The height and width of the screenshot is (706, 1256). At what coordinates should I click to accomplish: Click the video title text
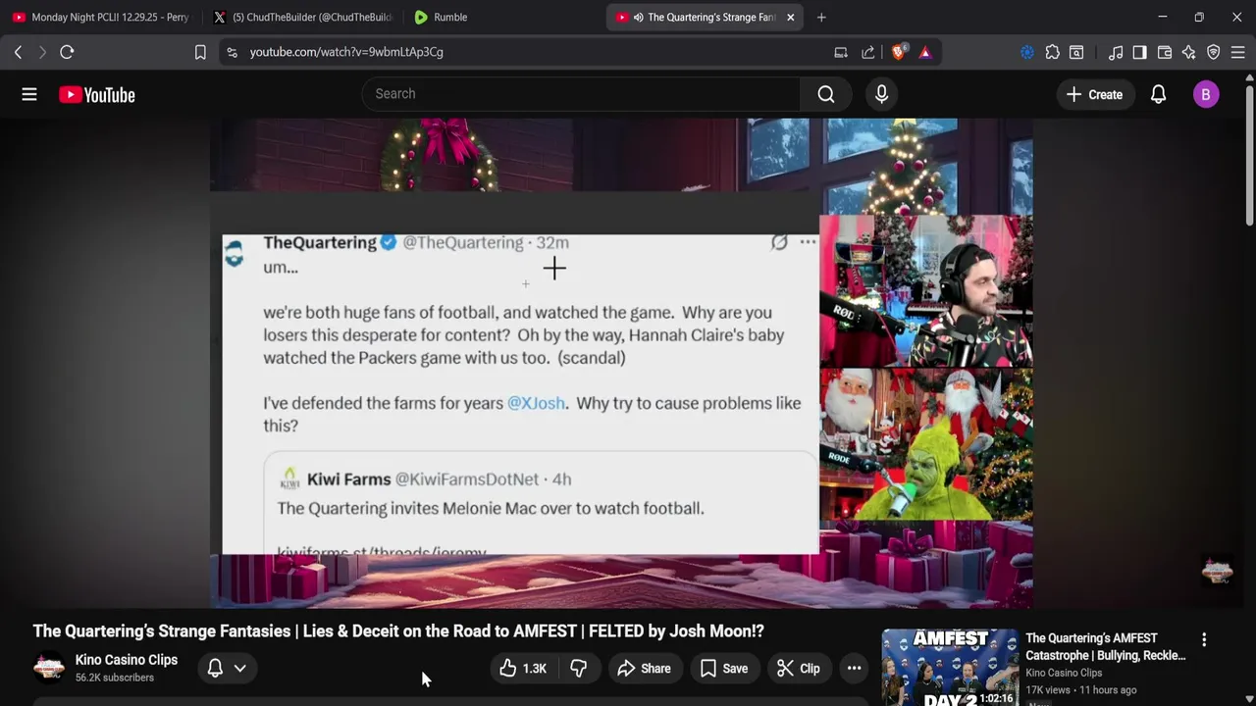pyautogui.click(x=398, y=631)
